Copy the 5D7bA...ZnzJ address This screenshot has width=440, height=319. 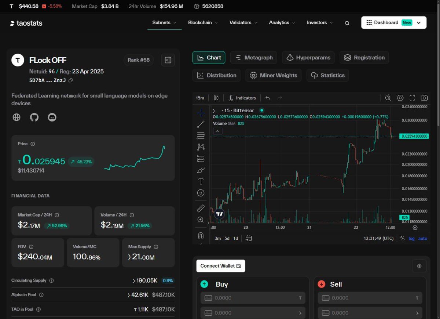coord(71,80)
